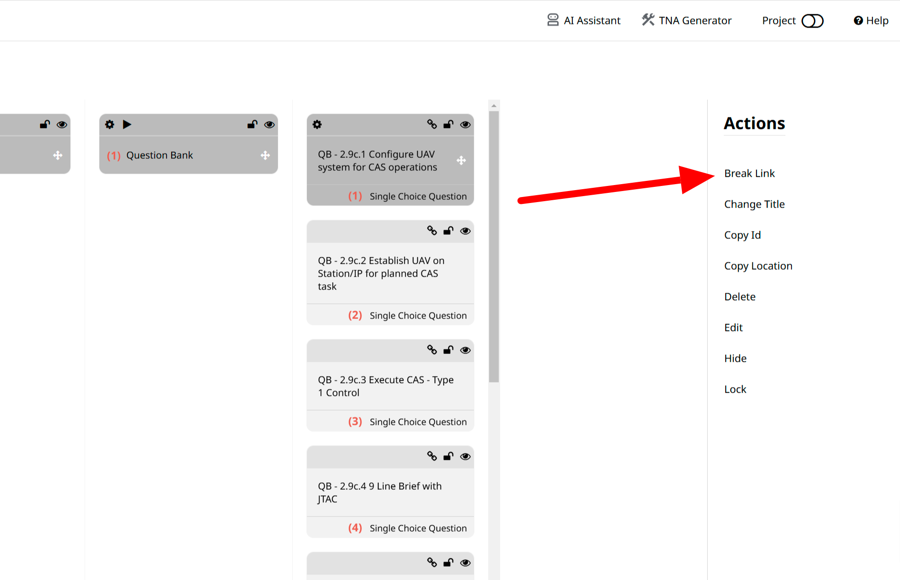Click scrollbar up arrow in question list
The width and height of the screenshot is (900, 580).
click(x=494, y=106)
